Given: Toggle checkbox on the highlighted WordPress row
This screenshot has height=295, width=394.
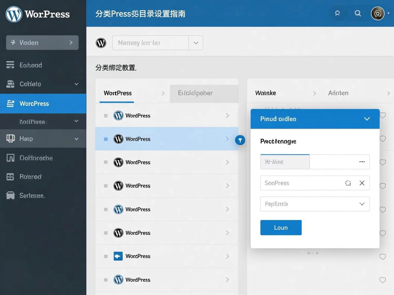Looking at the screenshot, I should coord(106,139).
